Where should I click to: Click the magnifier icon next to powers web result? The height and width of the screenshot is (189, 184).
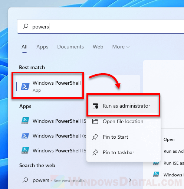point(25,180)
